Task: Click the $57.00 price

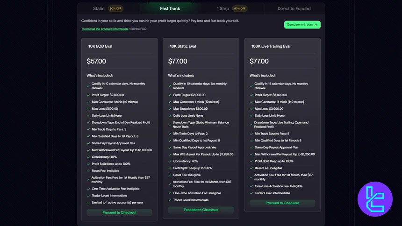Action: [x=96, y=61]
